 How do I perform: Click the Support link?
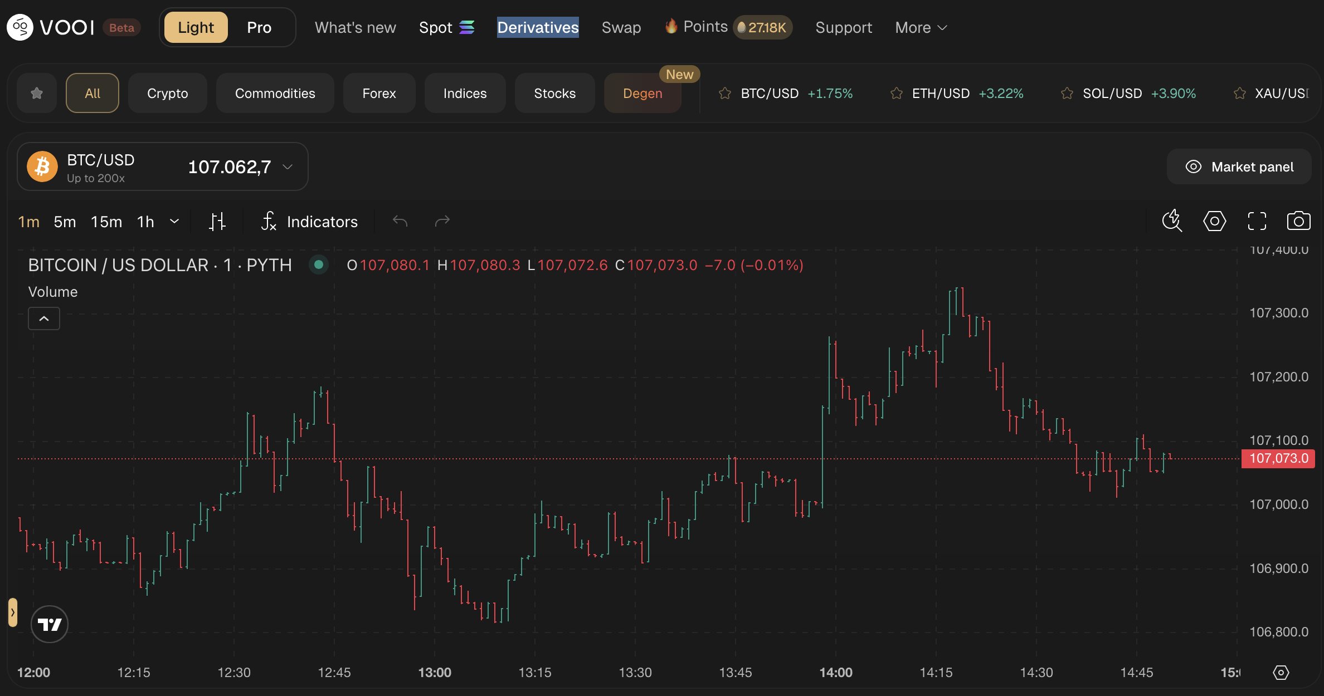843,27
